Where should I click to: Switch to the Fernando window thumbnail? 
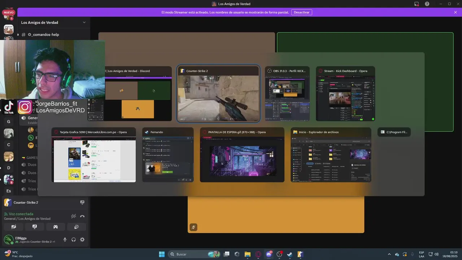click(168, 155)
